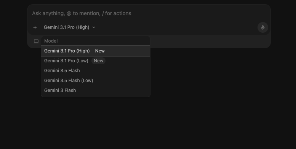Collapse the Gemini 3.1 Pro (High) model dropdown
Viewport: 296px width, 149px height.
(69, 27)
